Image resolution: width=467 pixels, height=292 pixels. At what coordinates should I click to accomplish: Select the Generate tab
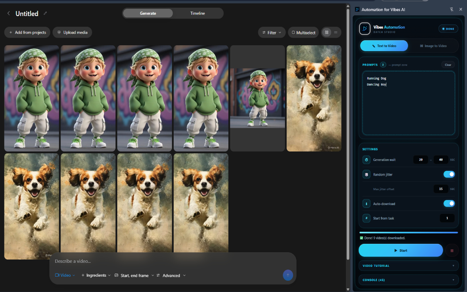(x=148, y=14)
